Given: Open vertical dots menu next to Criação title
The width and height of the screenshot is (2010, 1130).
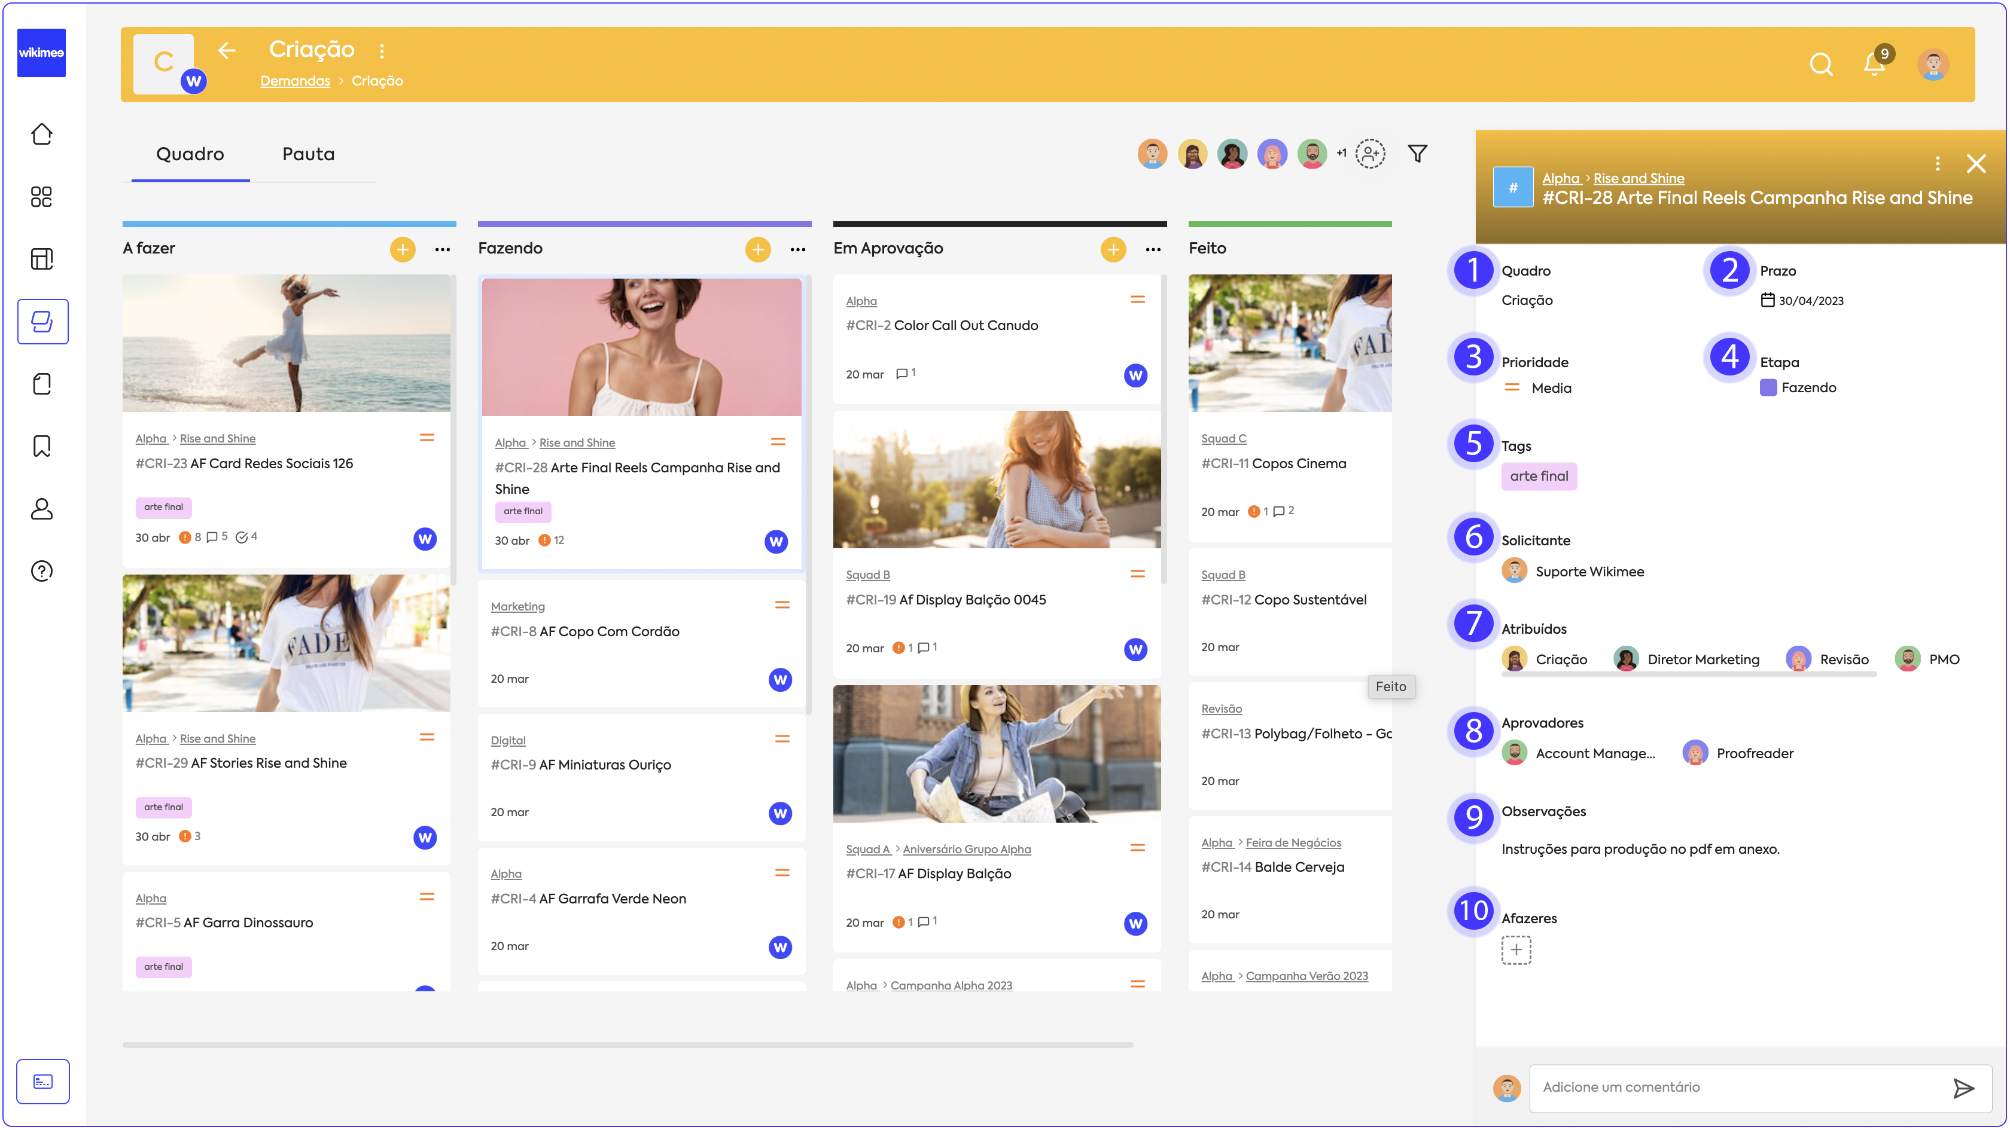Looking at the screenshot, I should 382,51.
